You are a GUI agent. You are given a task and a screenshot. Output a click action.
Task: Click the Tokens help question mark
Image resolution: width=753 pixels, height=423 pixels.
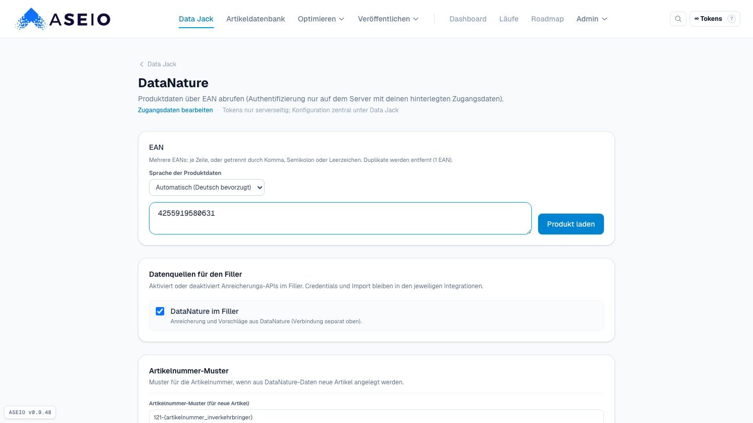point(732,19)
